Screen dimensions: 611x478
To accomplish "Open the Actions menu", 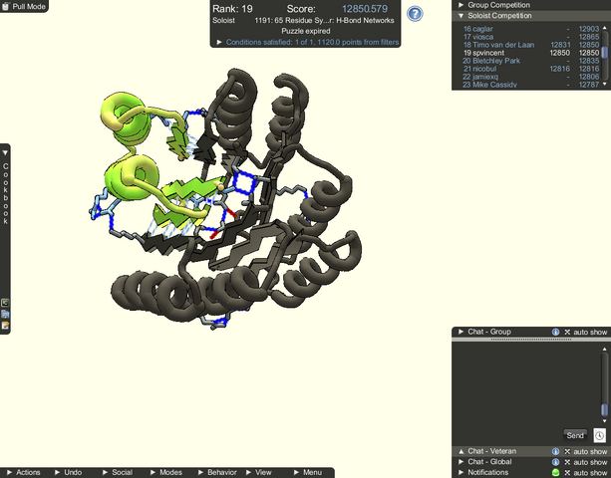I will point(24,473).
